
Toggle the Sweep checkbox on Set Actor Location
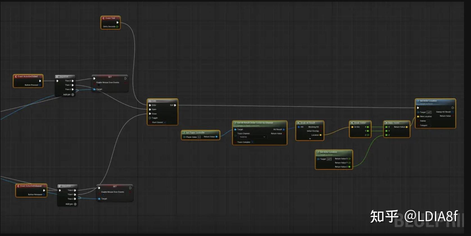[428, 121]
